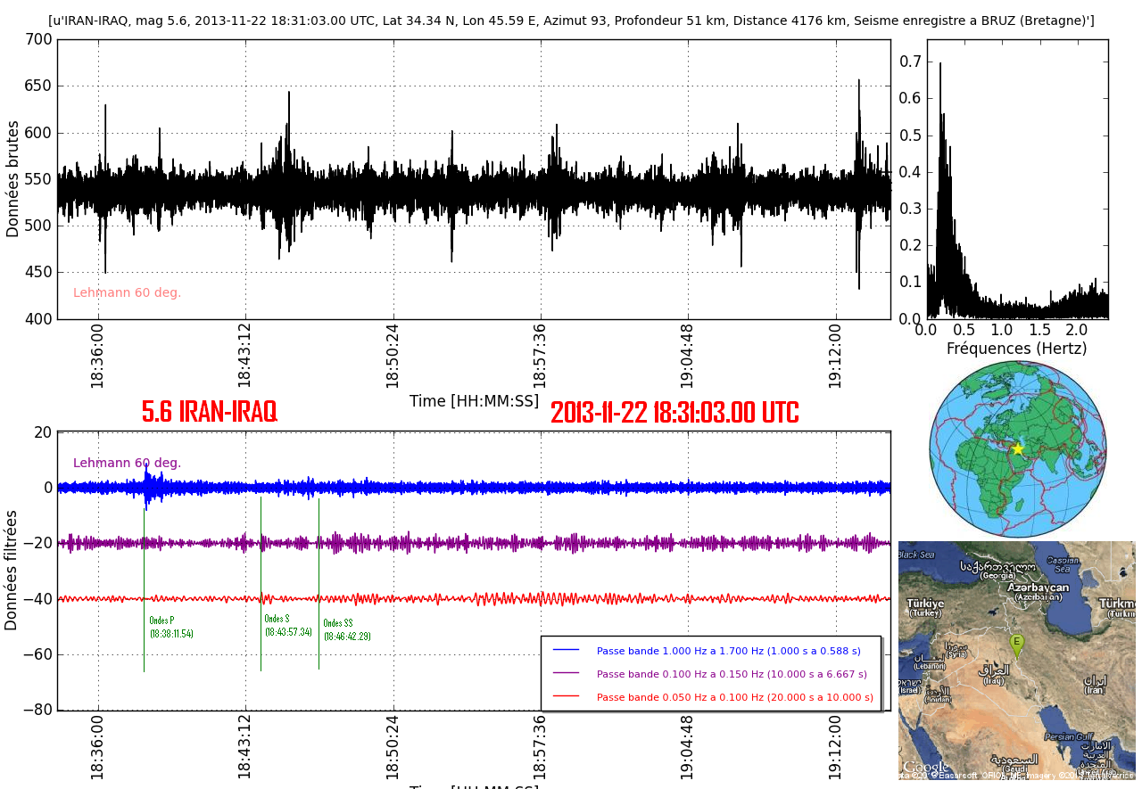Click the pink Lehmann 60 deg. label
Viewport: 1142px width, 789px height.
coord(127,292)
